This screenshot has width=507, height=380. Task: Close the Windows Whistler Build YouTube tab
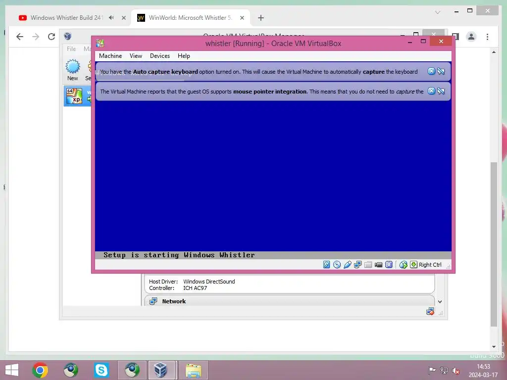[123, 18]
